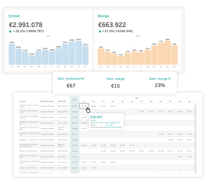Click the €15 average margin value
This screenshot has height=183, width=205.
(x=115, y=86)
